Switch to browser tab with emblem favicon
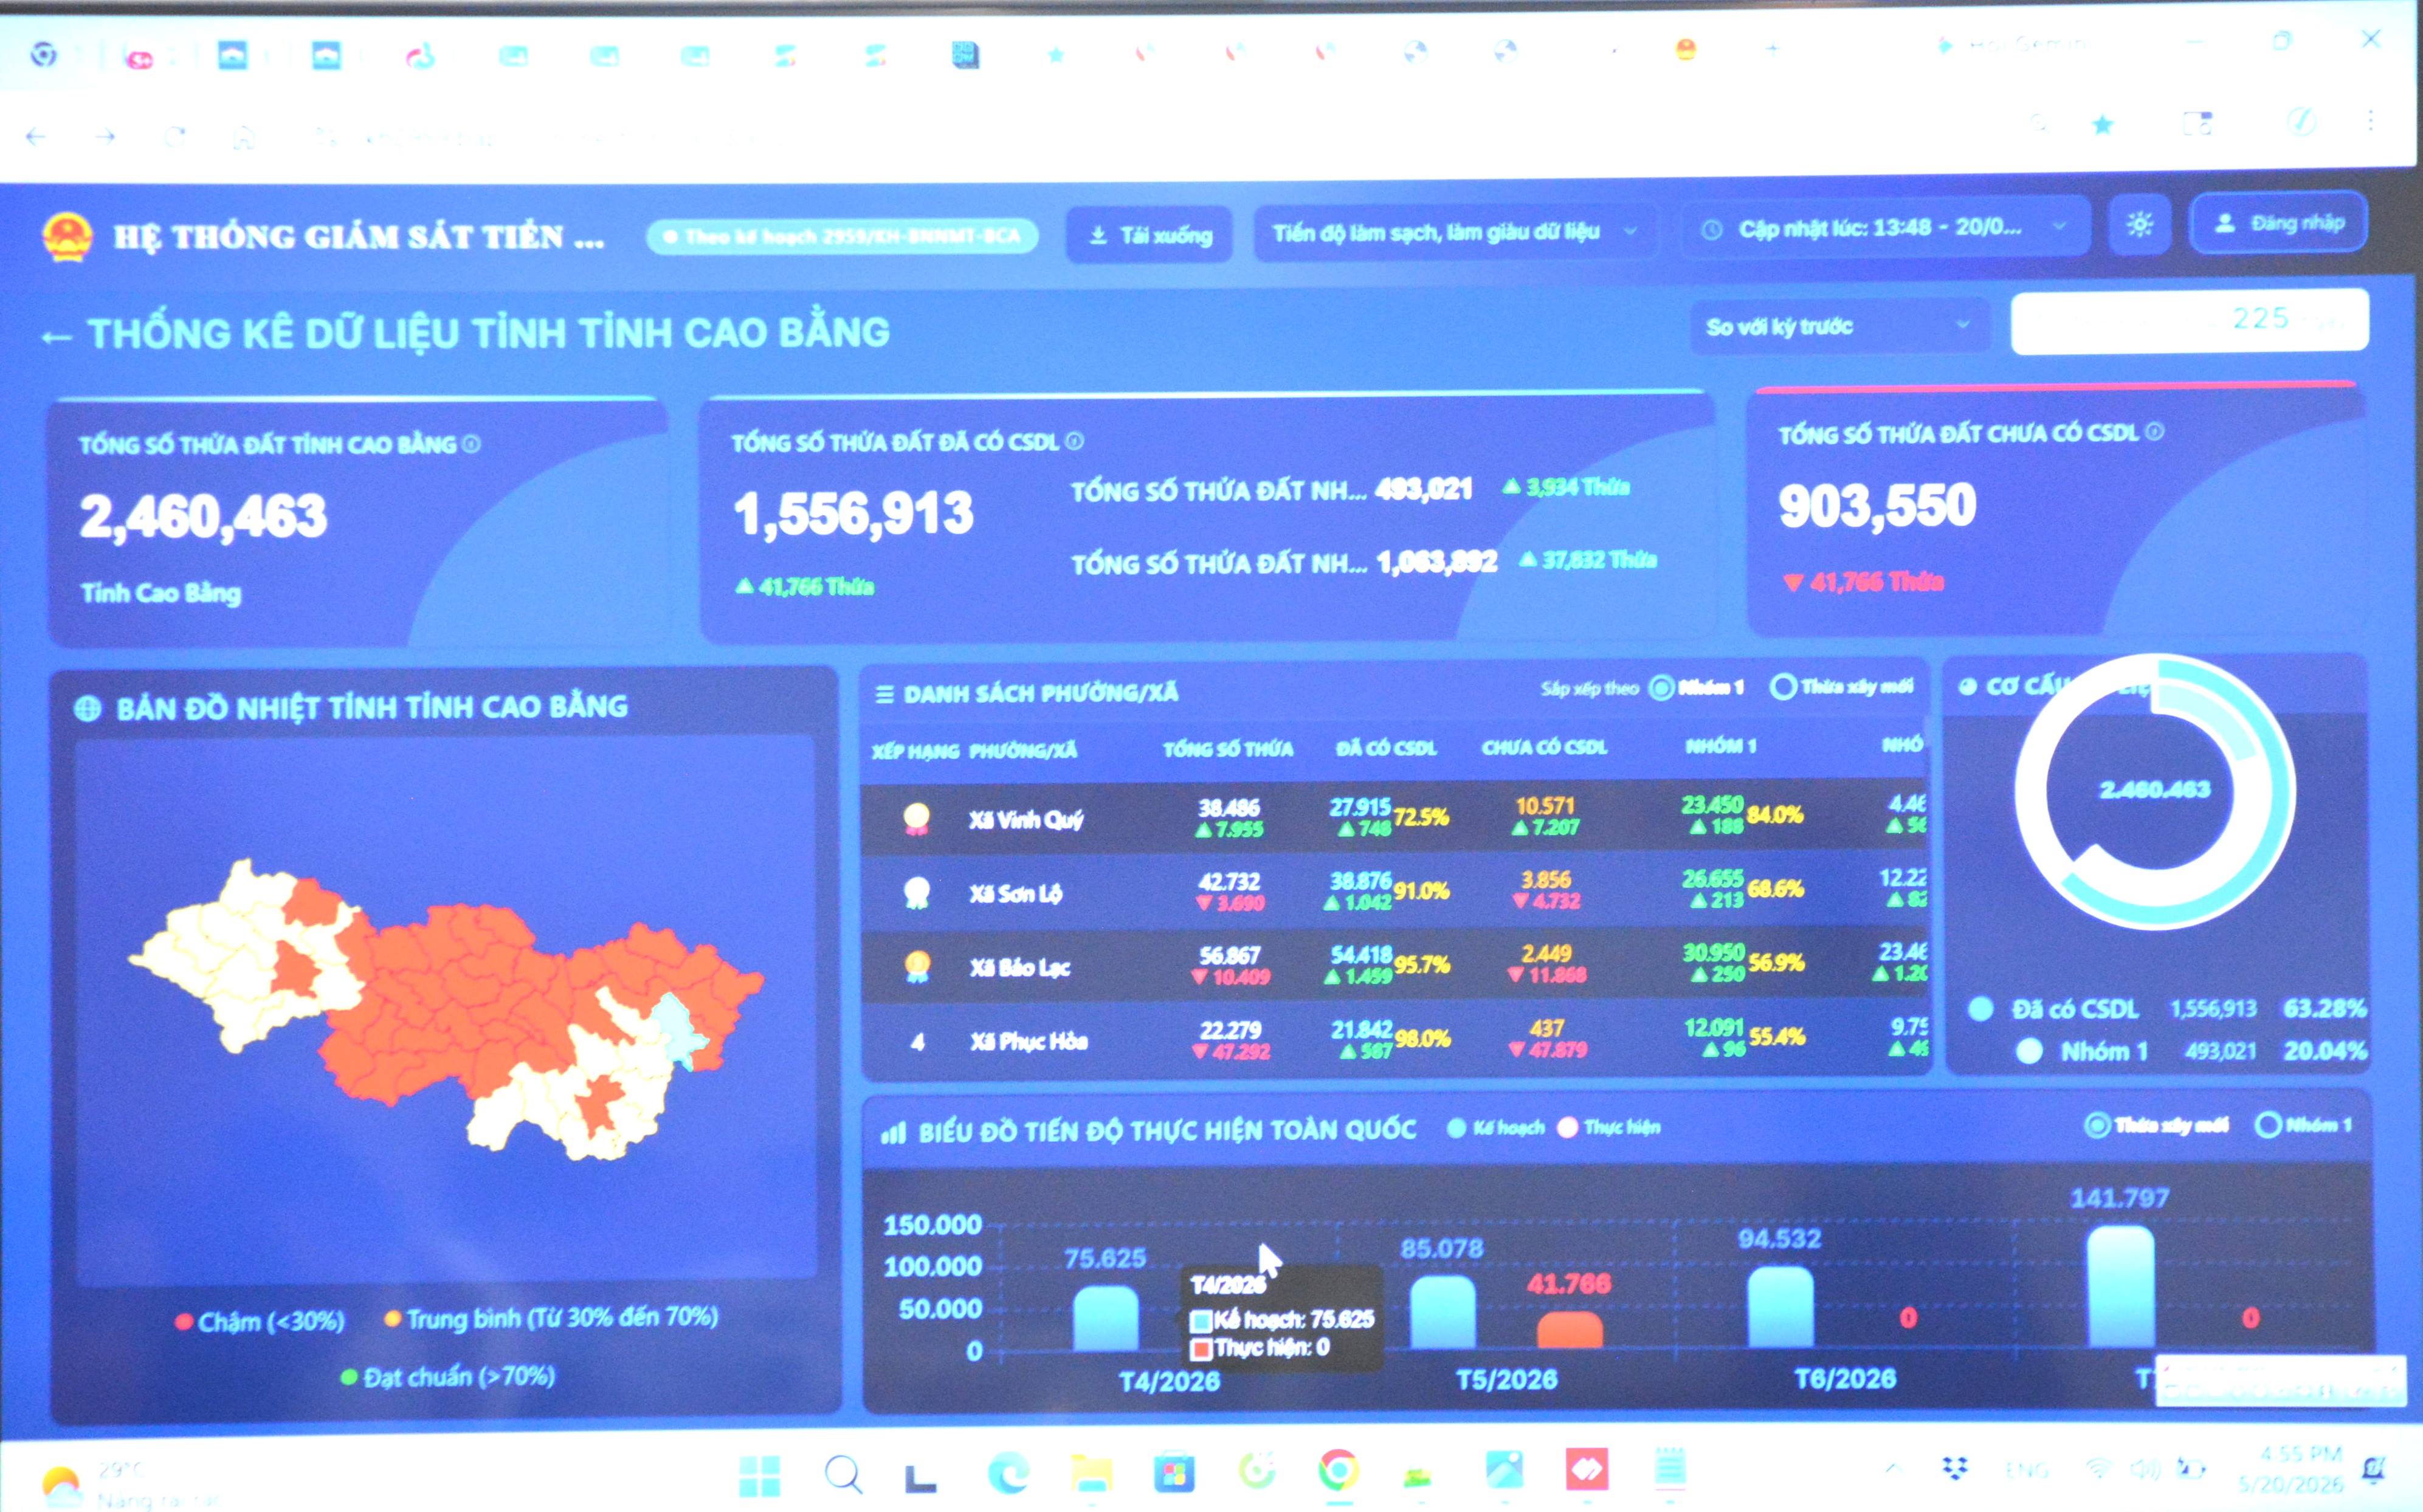2423x1512 pixels. [x=1686, y=49]
